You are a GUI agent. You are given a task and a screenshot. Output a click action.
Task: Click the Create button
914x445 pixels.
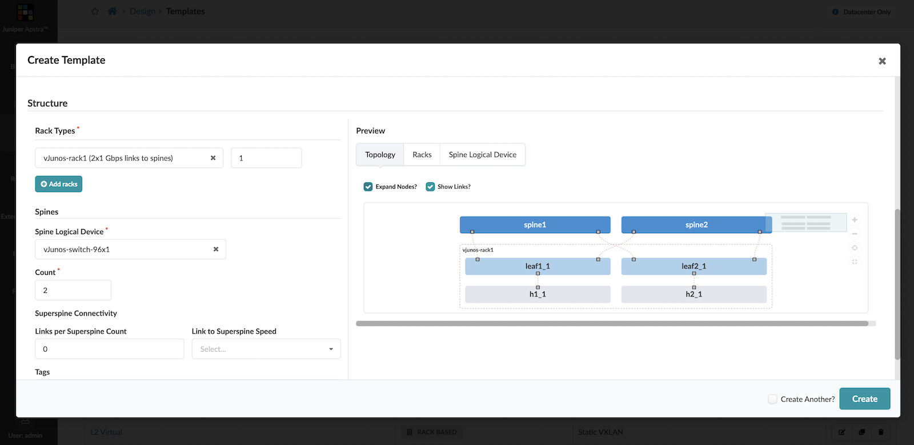pyautogui.click(x=865, y=399)
